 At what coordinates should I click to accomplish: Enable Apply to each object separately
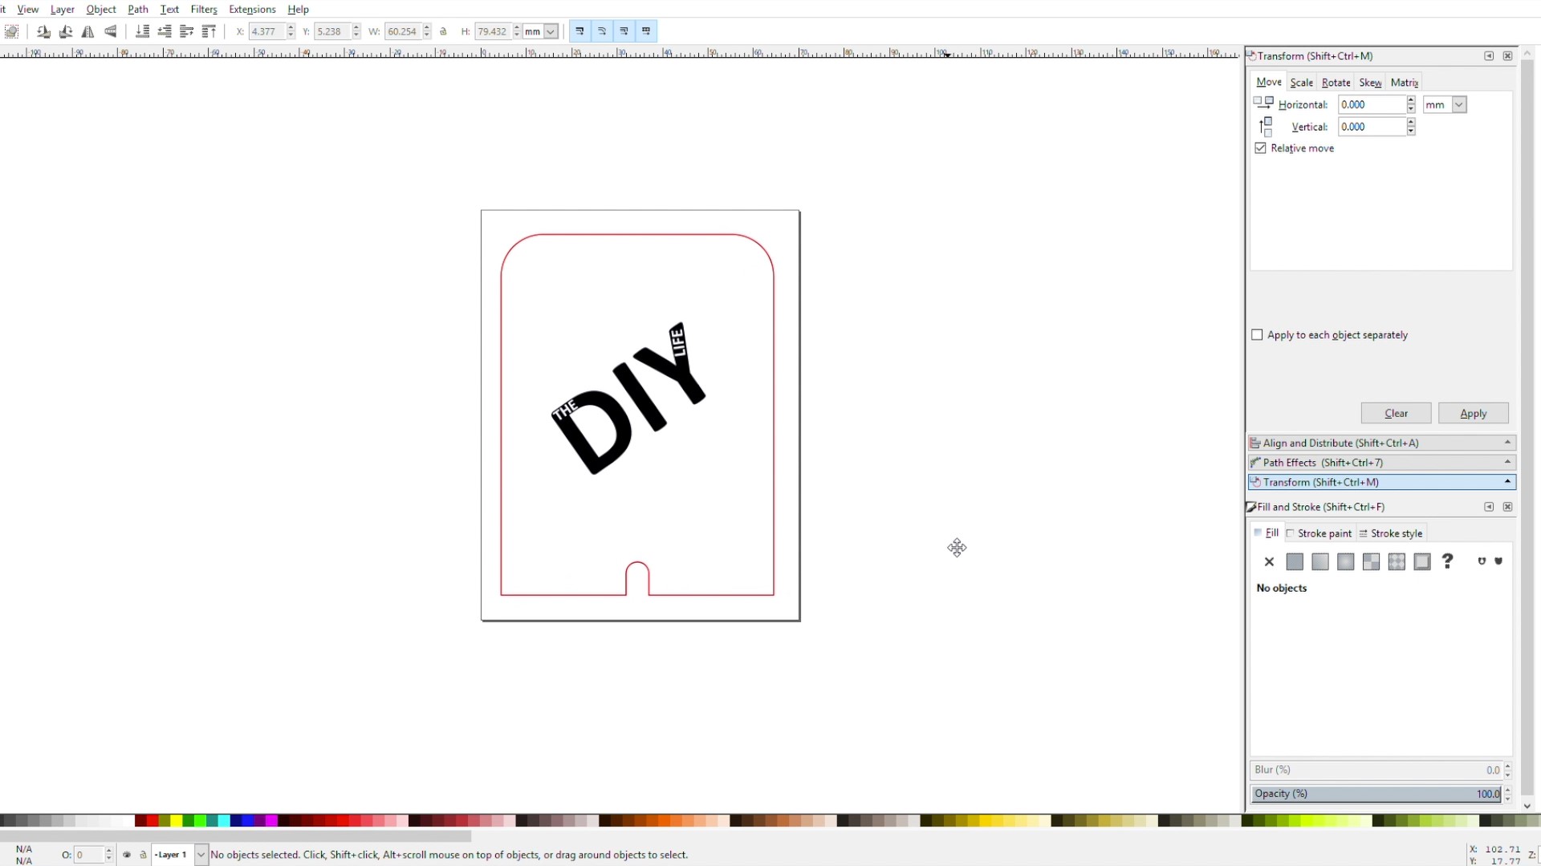click(1257, 335)
